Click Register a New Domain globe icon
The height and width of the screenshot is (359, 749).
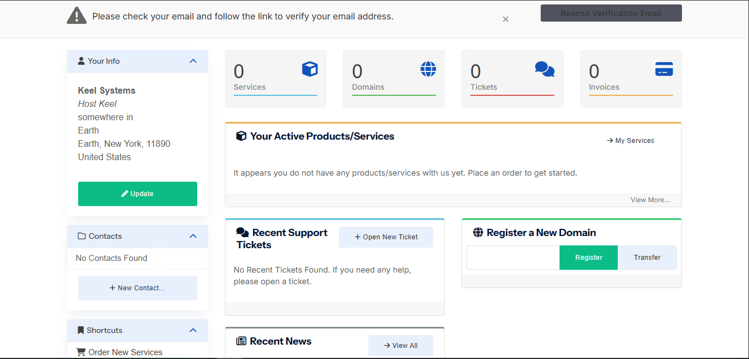pos(478,233)
